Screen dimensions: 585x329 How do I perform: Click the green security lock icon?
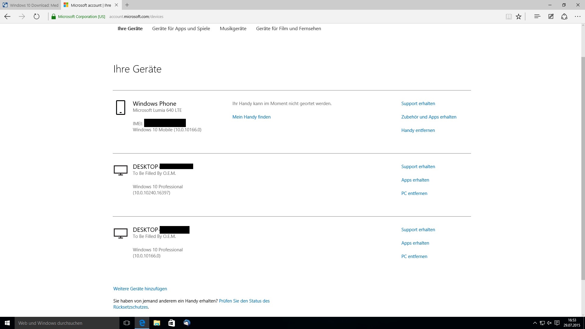(54, 17)
